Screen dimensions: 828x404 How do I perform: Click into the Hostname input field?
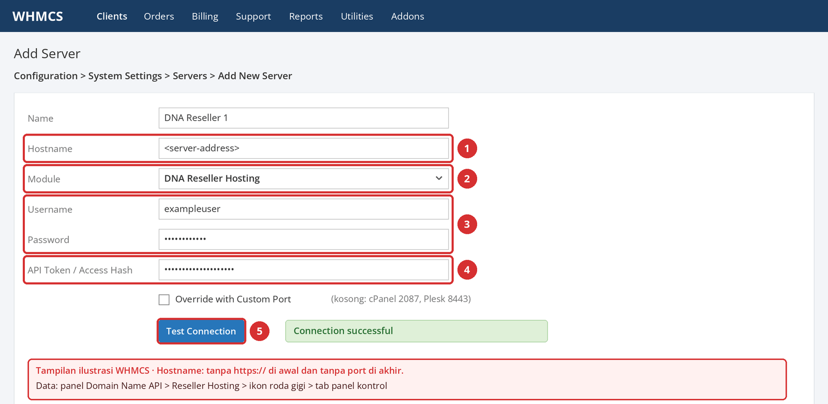point(304,148)
